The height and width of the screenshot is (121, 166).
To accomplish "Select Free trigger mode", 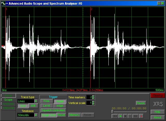I will 47,101.
